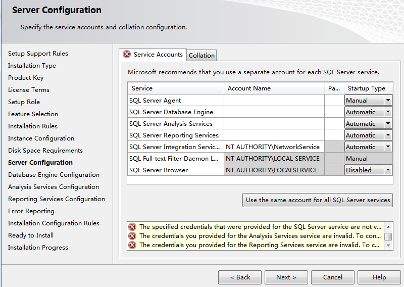
Task: Select the SQL Server Agent service row
Action: (x=176, y=101)
